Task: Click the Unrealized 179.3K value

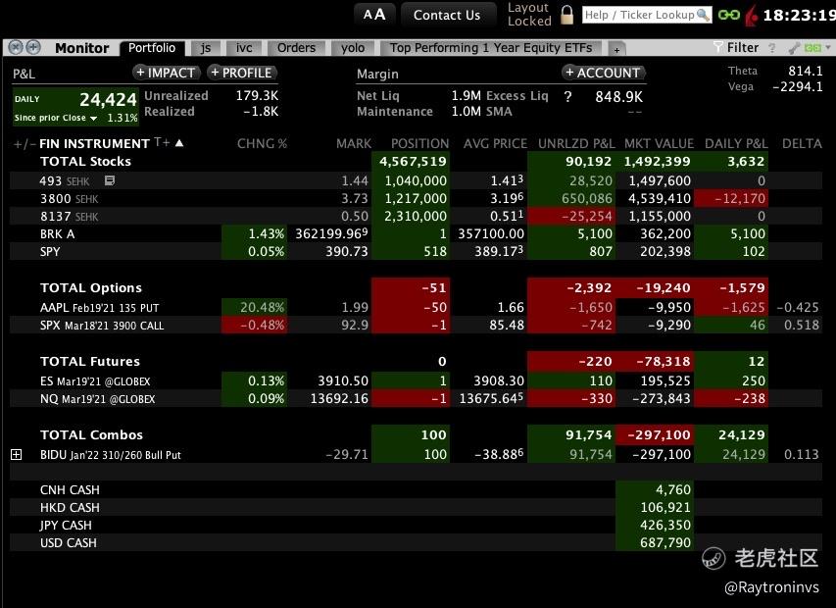Action: click(x=257, y=95)
